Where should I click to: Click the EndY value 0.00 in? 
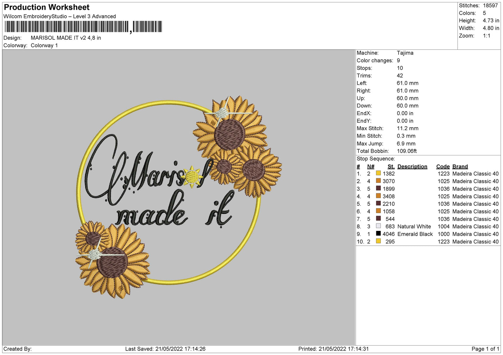click(405, 121)
